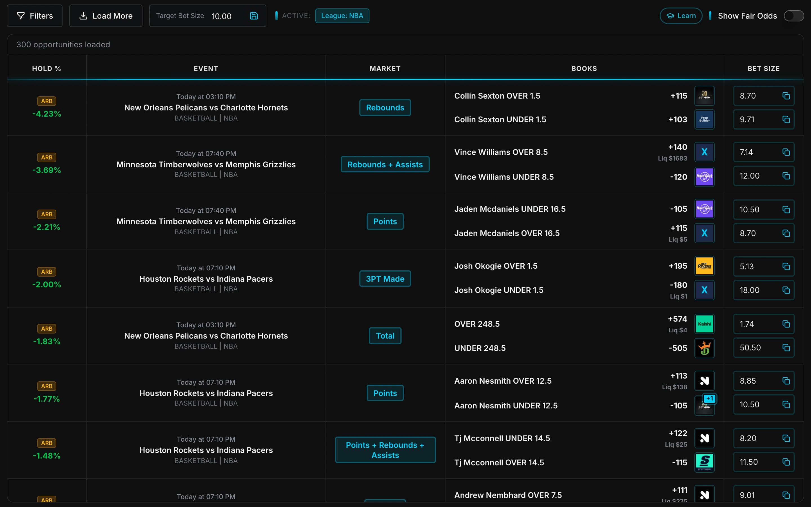Open Kalshi book for OVER 248.5
The width and height of the screenshot is (811, 507).
(x=704, y=324)
